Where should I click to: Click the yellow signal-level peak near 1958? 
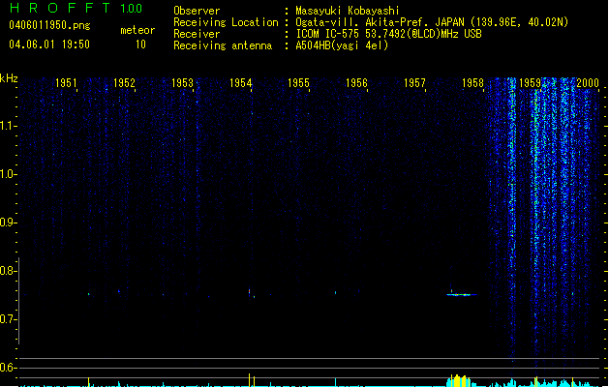coord(460,380)
